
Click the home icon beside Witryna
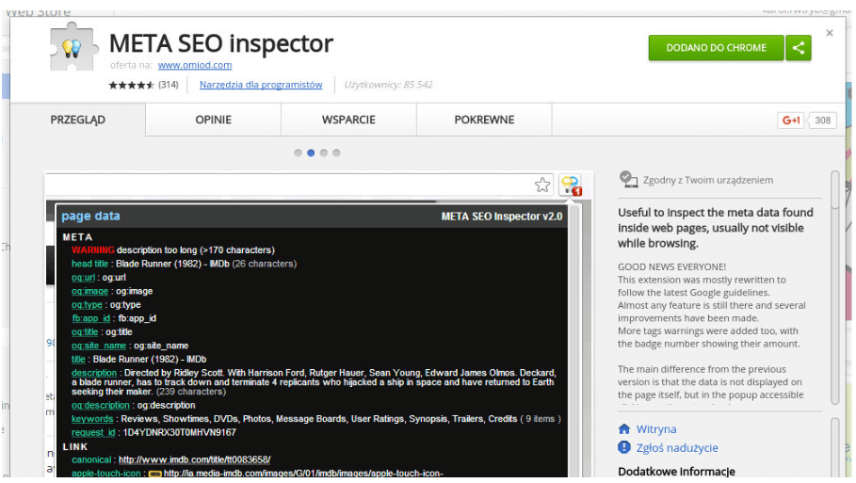coord(624,429)
